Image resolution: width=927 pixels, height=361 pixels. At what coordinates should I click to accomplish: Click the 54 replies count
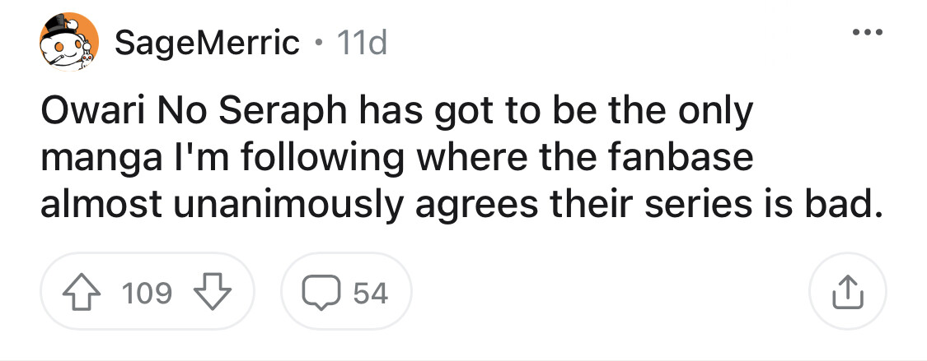(371, 293)
